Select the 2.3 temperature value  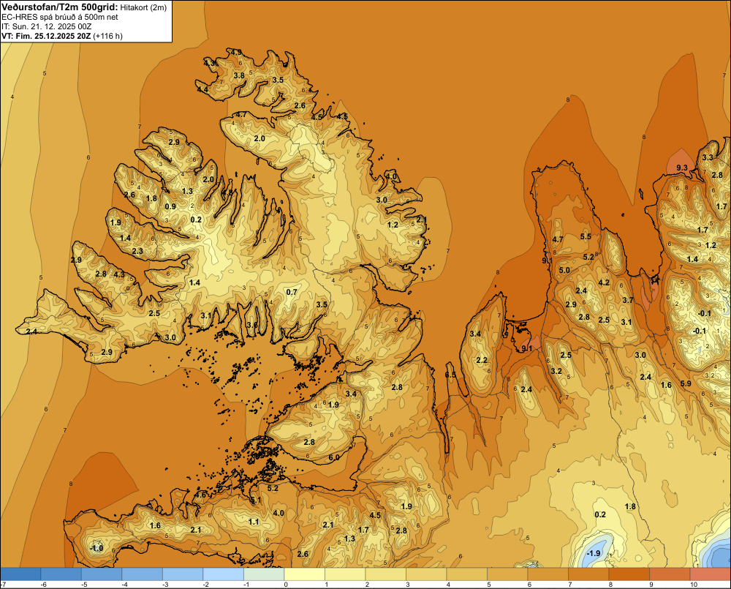[x=137, y=251]
